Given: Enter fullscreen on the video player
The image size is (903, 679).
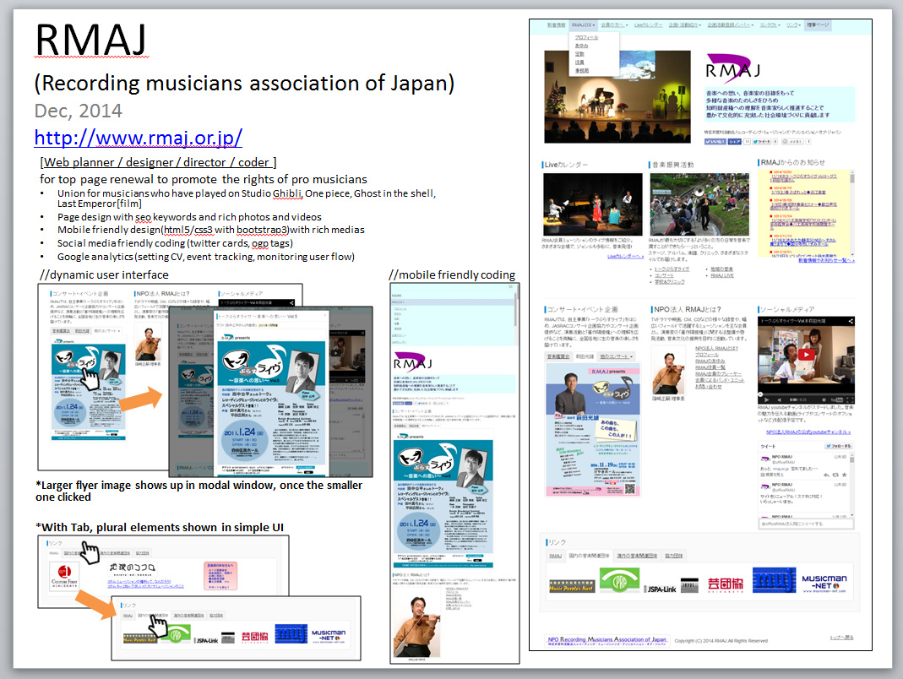Looking at the screenshot, I should point(850,399).
